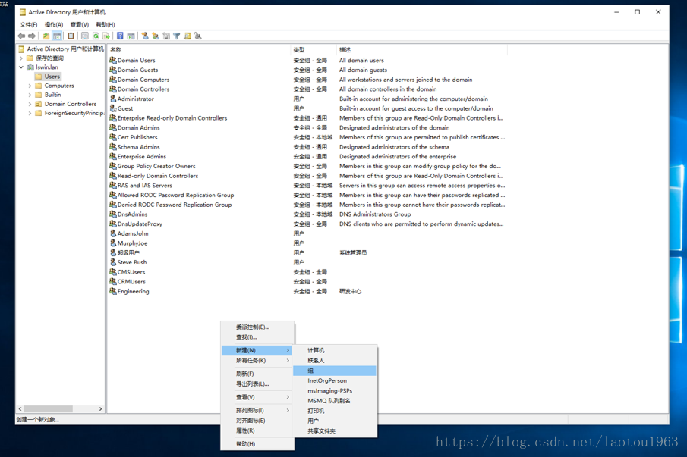
Task: Select 计算机 in the New submenu
Action: pos(335,350)
